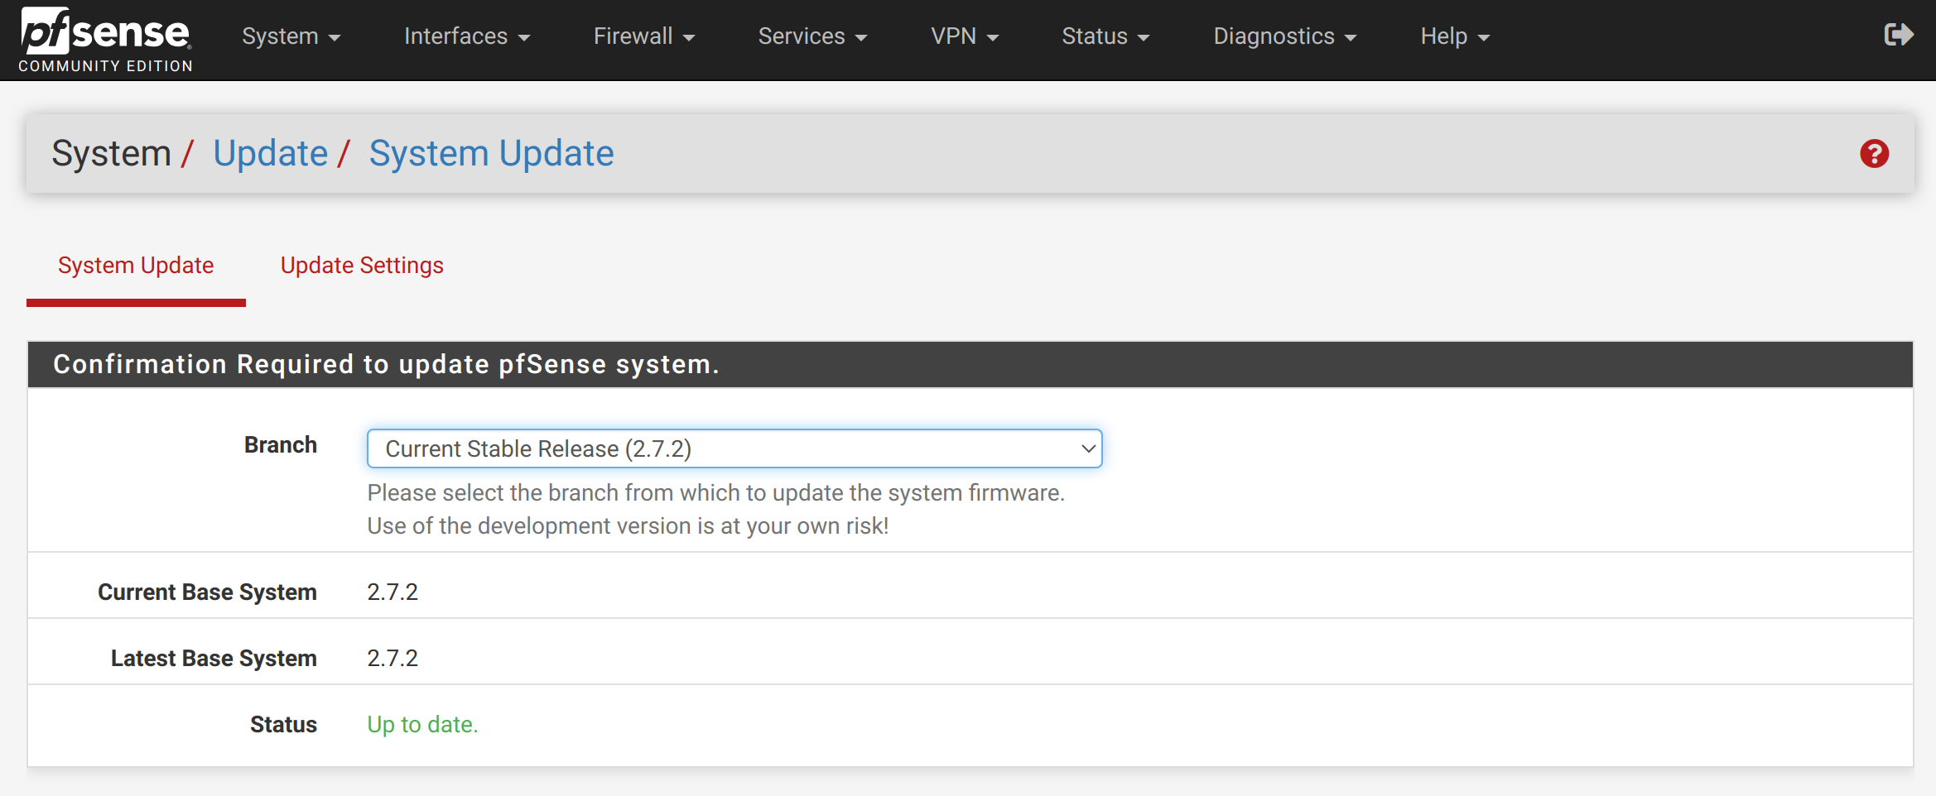This screenshot has height=796, width=1936.
Task: Expand the Branch dropdown selector
Action: pos(734,448)
